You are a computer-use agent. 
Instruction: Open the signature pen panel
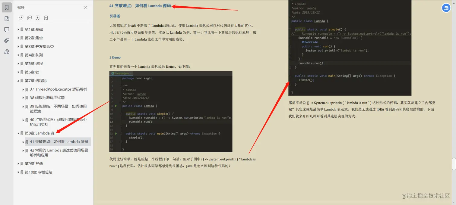(7, 51)
